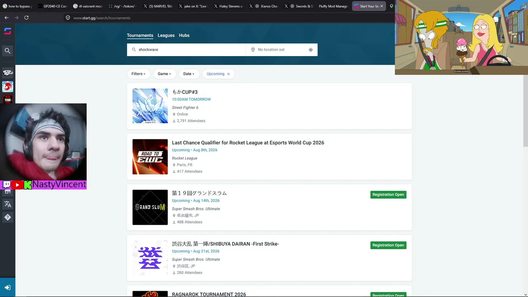
Task: Switch to the /vg/ - /tokon/ browser tab
Action: (123, 6)
